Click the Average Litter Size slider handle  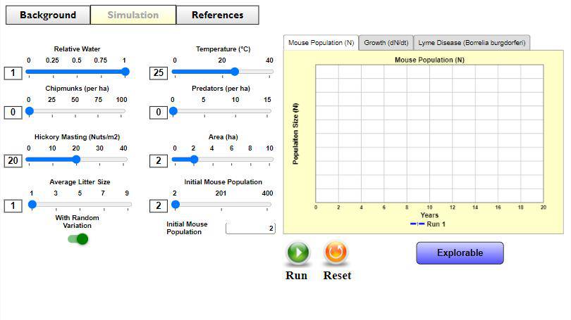point(32,205)
